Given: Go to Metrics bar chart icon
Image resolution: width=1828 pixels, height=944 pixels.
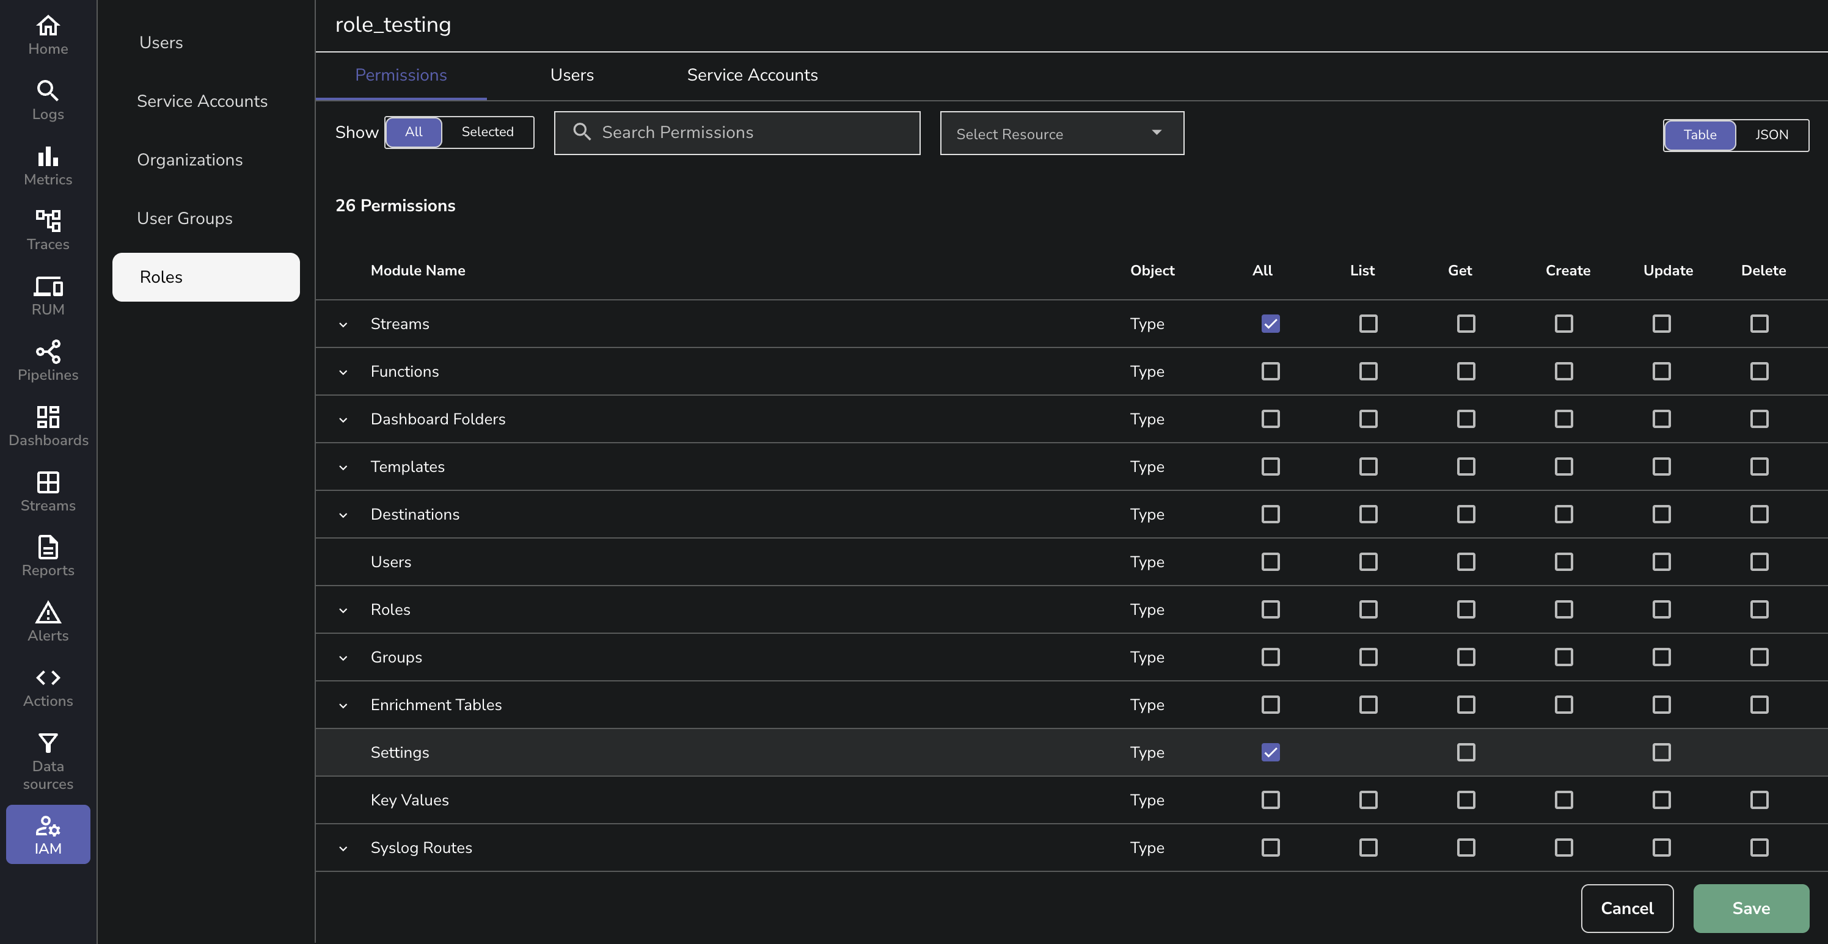Looking at the screenshot, I should (48, 156).
